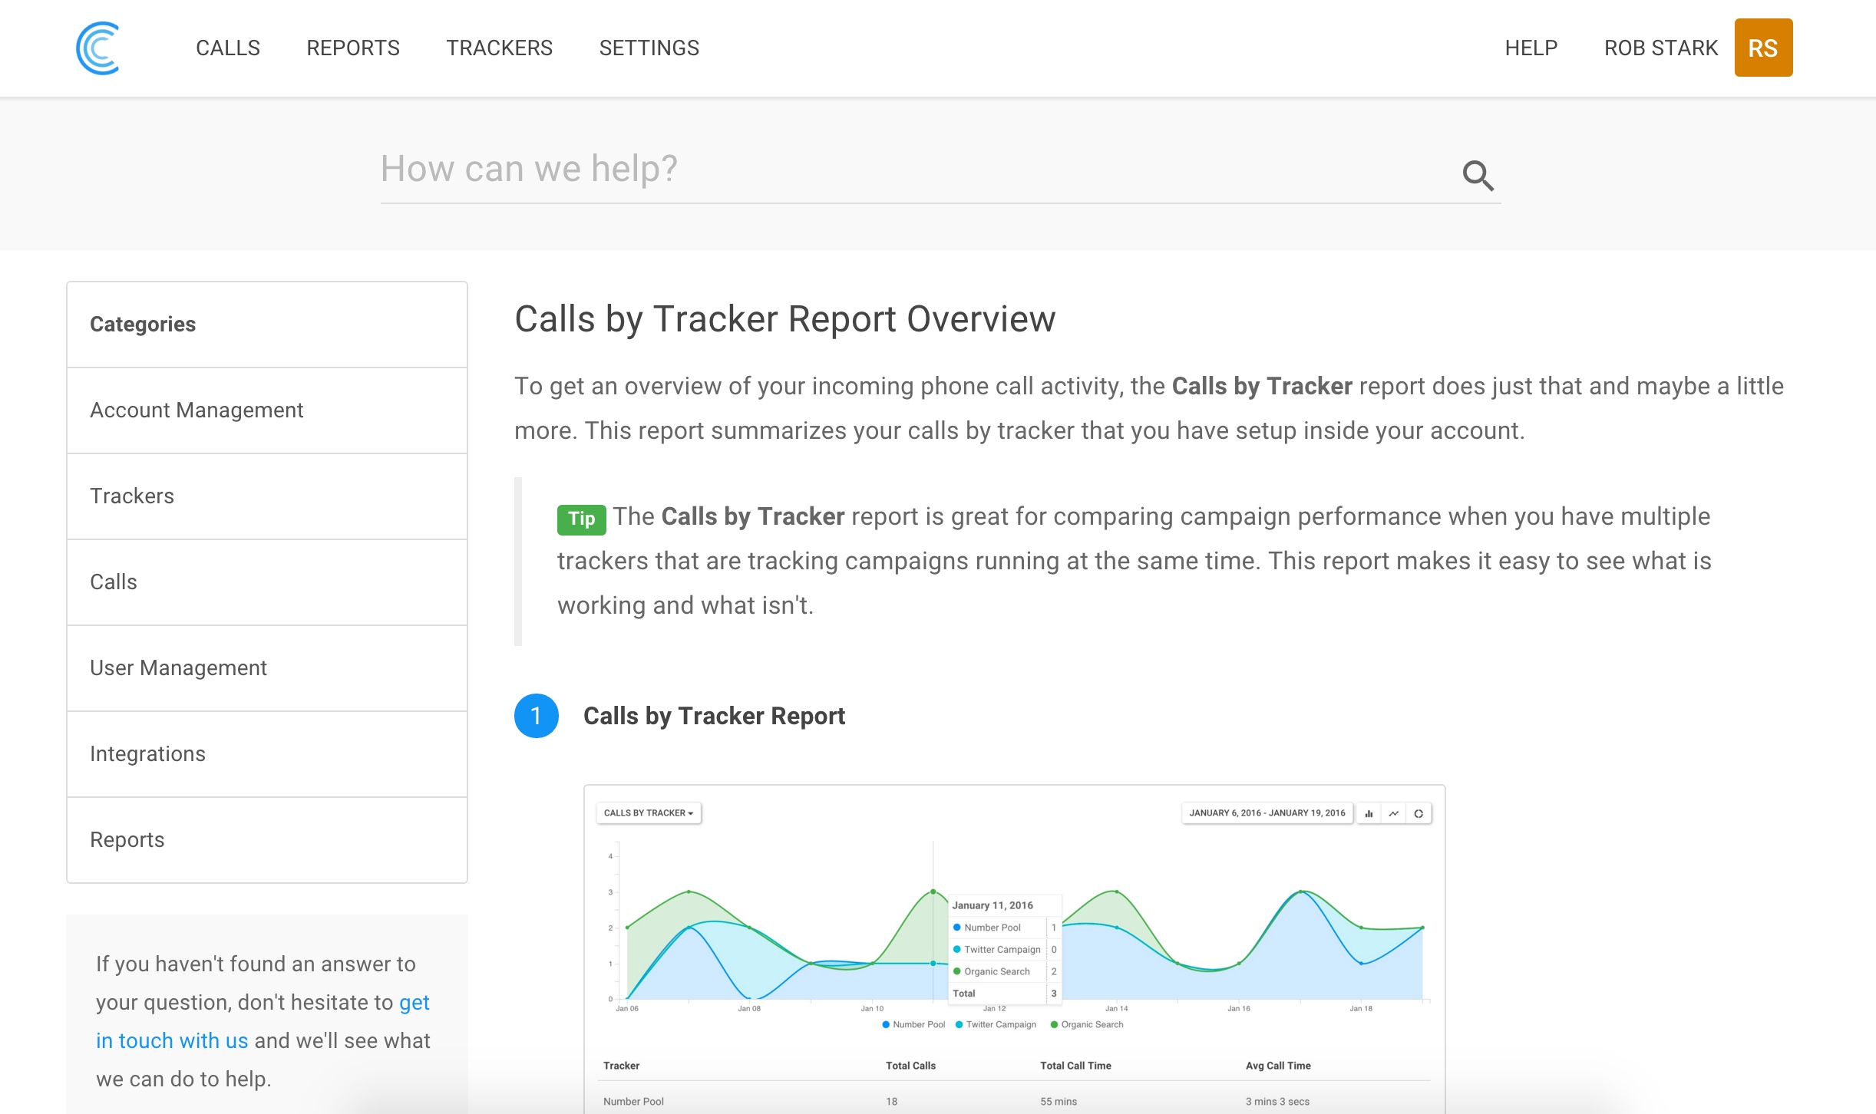Click the RS user avatar
The height and width of the screenshot is (1114, 1876).
tap(1762, 48)
